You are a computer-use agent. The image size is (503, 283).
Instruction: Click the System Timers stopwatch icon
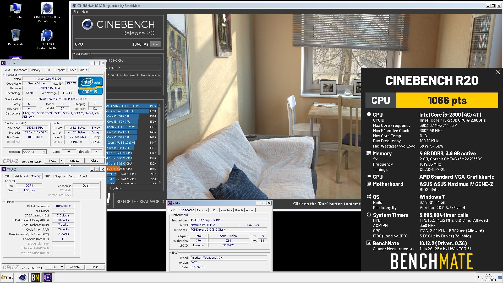pos(369,215)
